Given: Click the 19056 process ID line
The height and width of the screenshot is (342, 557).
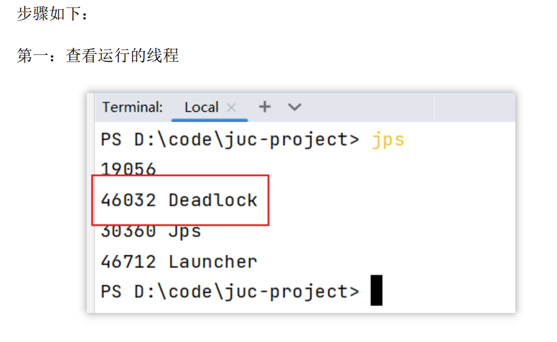Looking at the screenshot, I should 128,170.
